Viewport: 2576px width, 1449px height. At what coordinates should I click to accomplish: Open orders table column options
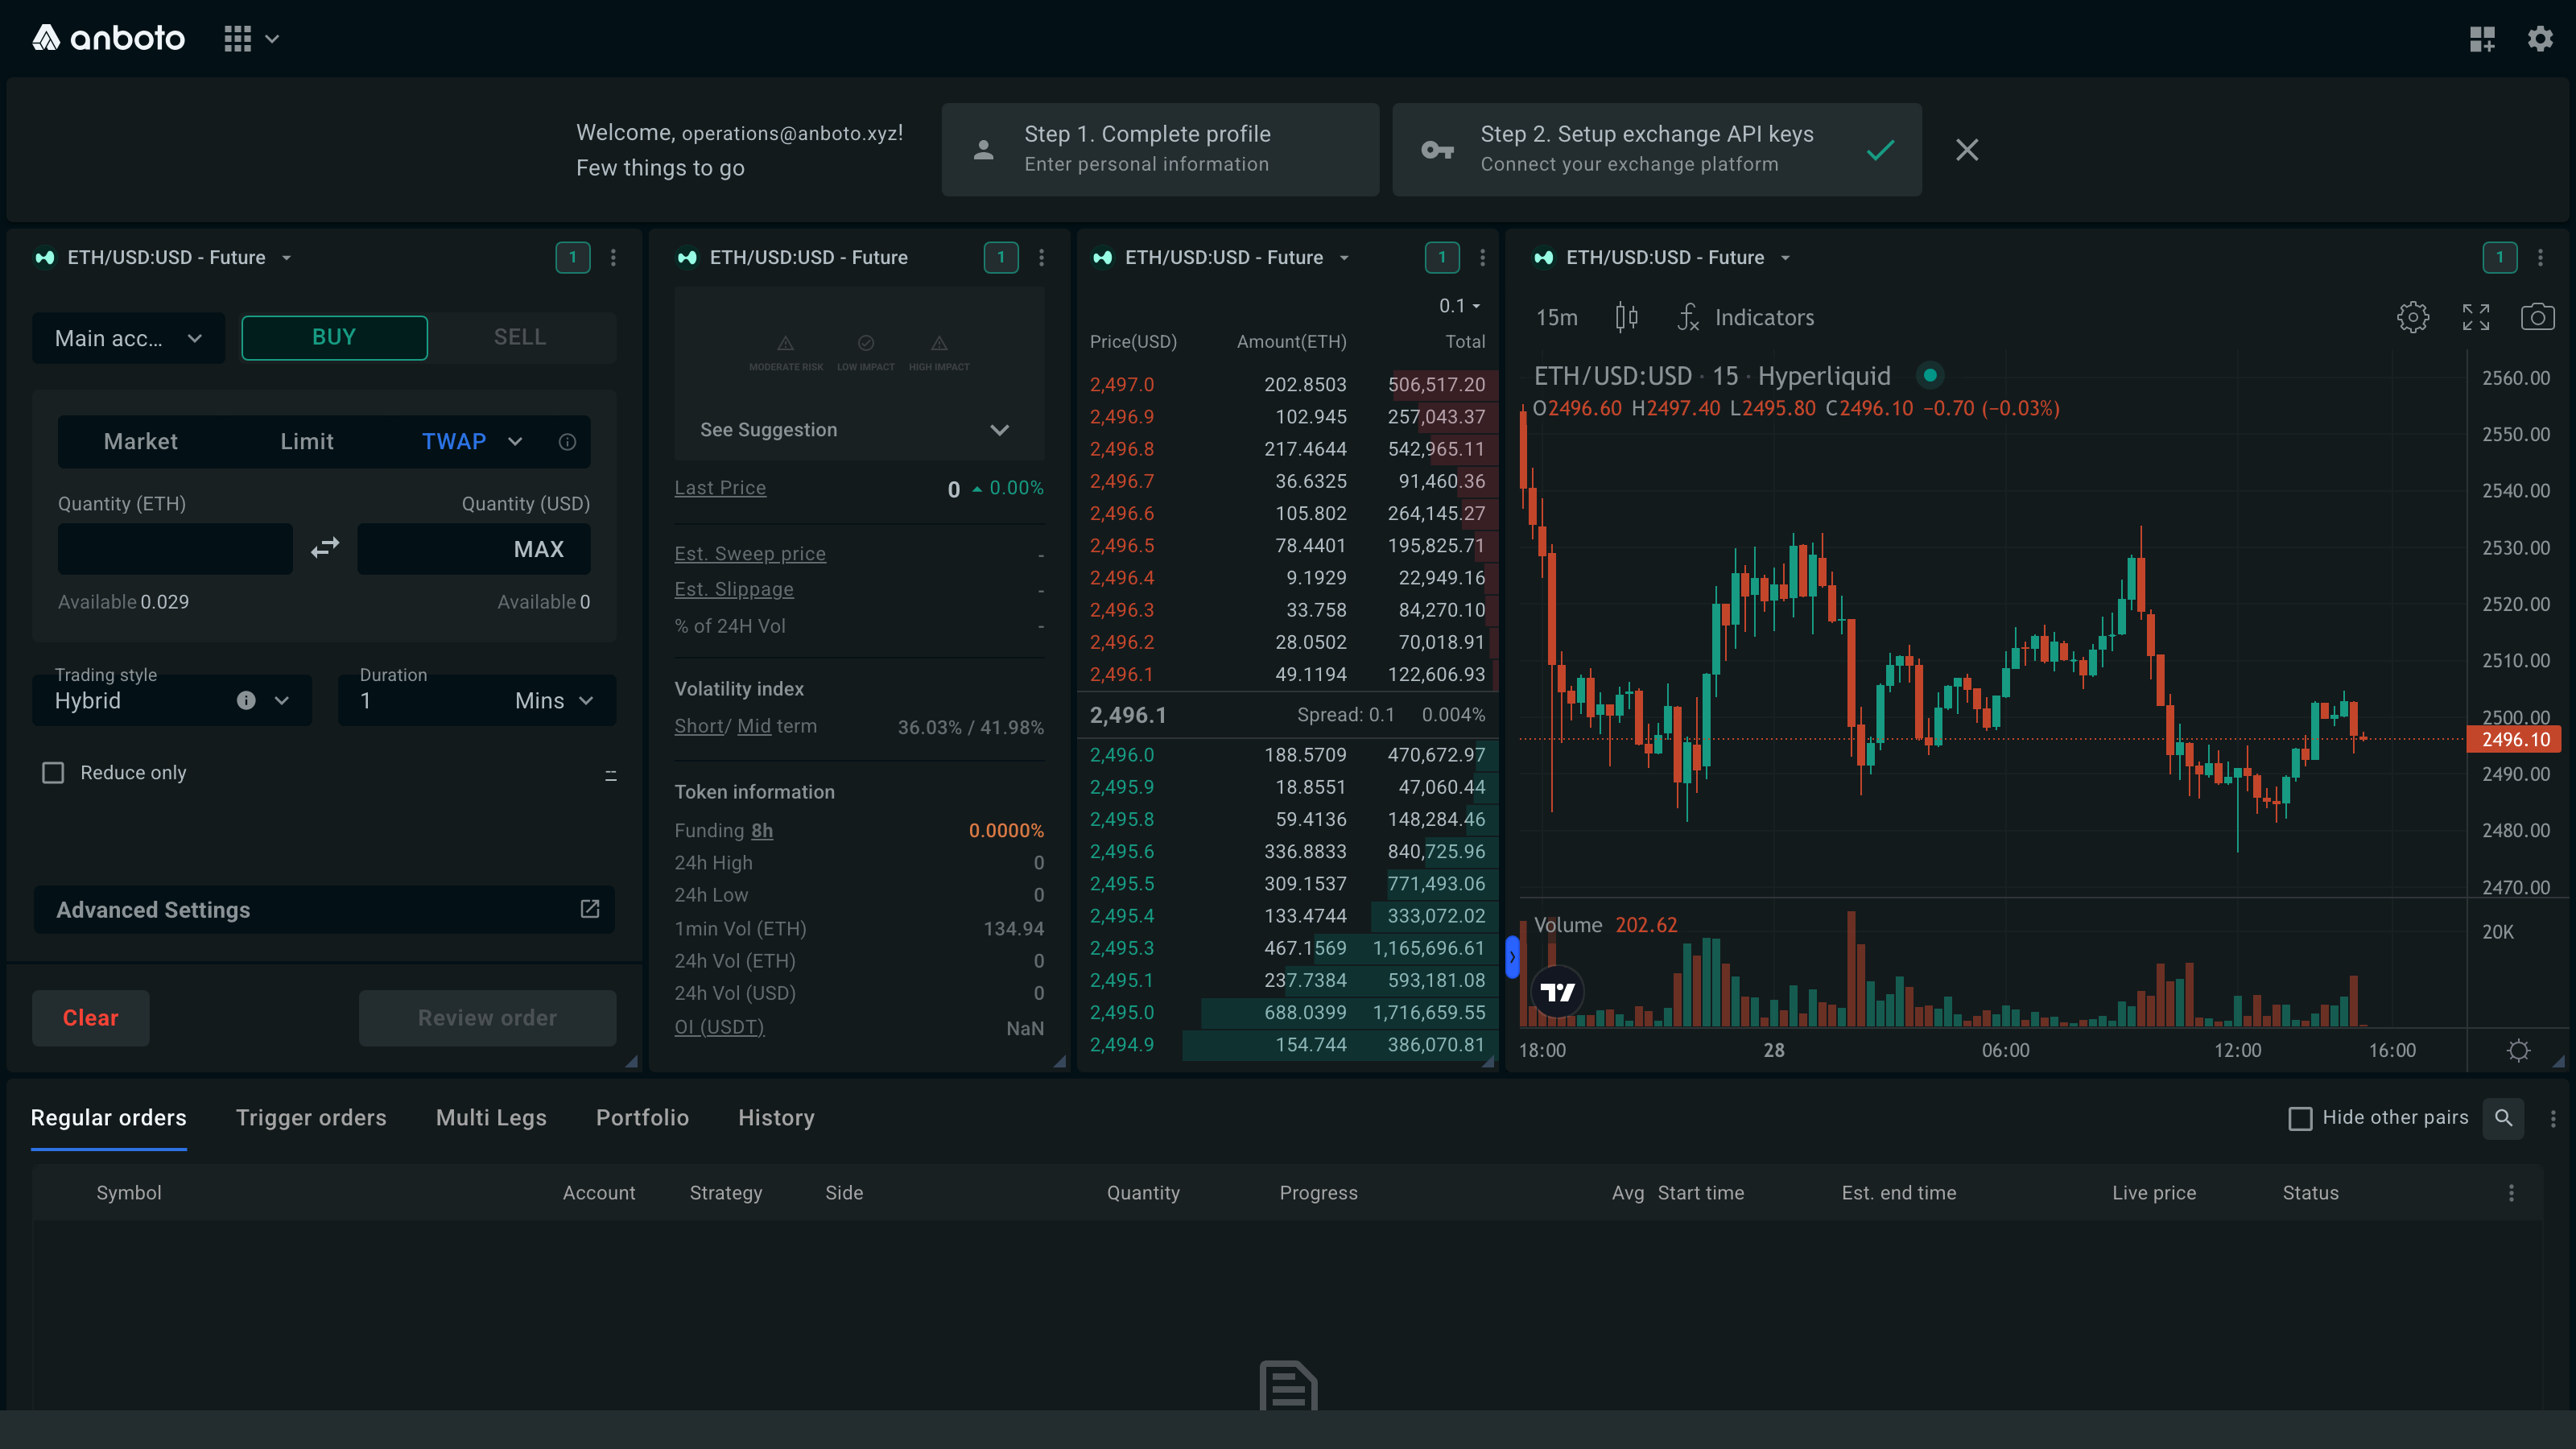pyautogui.click(x=2511, y=1193)
